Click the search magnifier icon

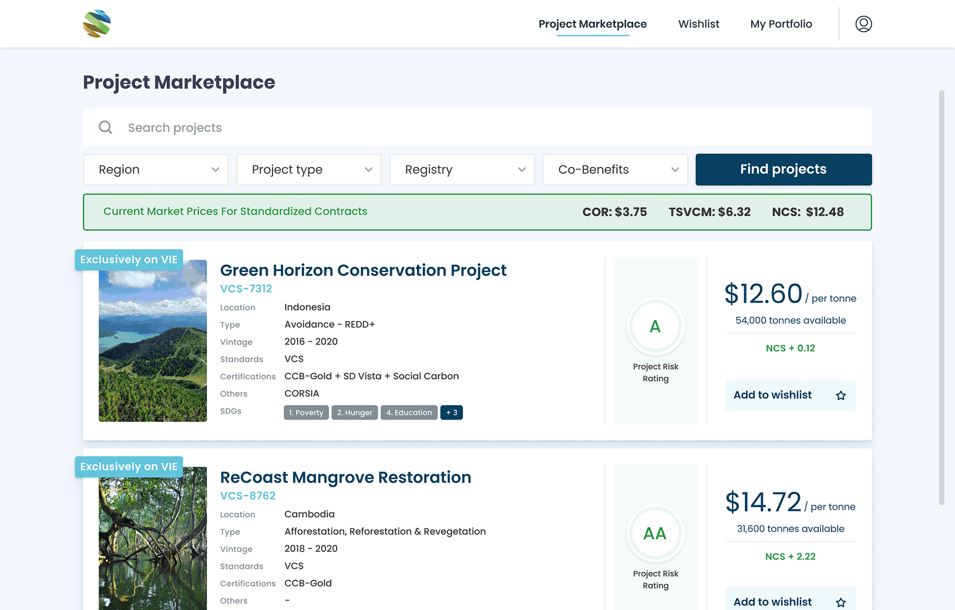click(106, 128)
